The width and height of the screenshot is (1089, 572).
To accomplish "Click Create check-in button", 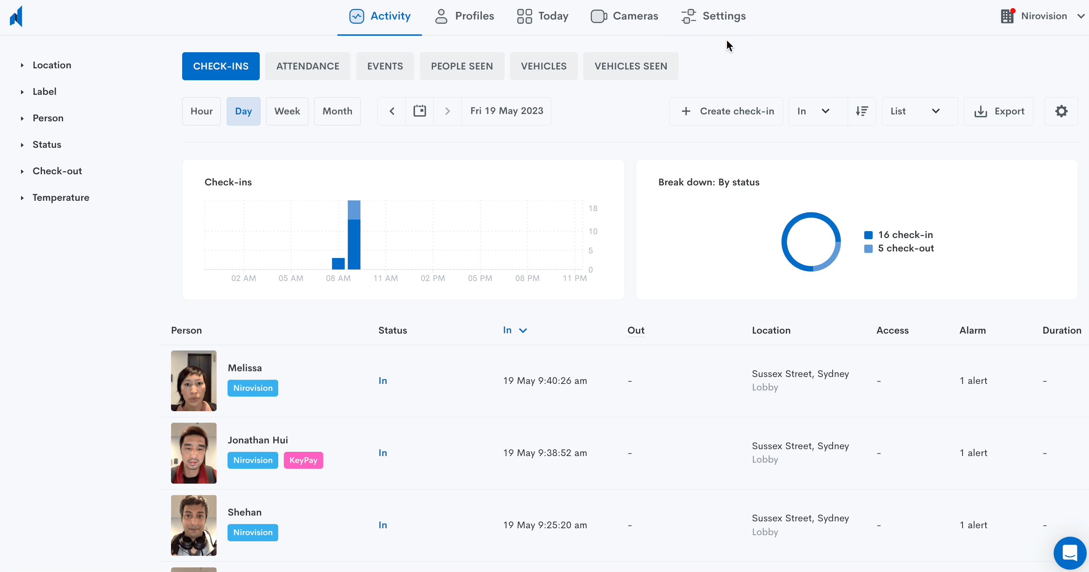I will coord(726,111).
